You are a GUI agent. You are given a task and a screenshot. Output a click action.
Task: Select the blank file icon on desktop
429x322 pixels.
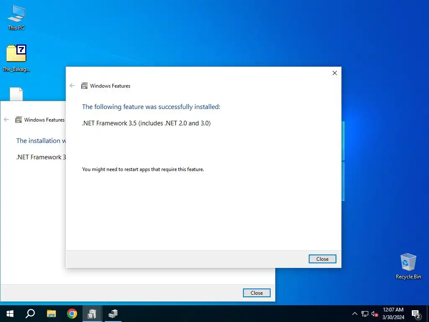tap(16, 94)
